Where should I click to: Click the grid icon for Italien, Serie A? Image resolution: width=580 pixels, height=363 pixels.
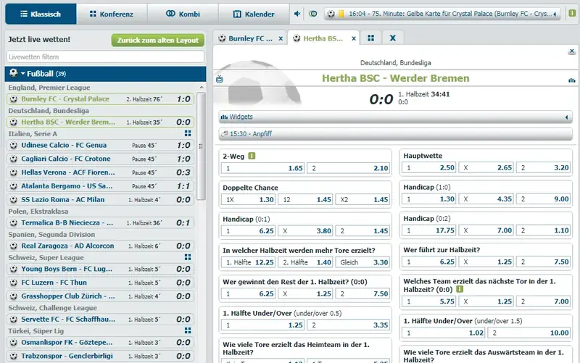pos(188,133)
